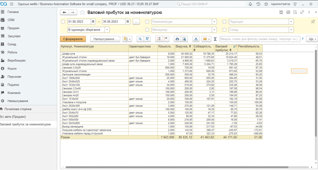Collapse all groups toolbar icon

tap(159, 39)
